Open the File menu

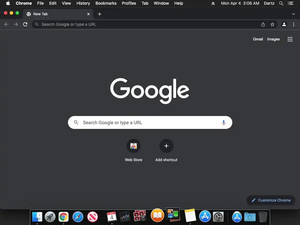pos(40,3)
